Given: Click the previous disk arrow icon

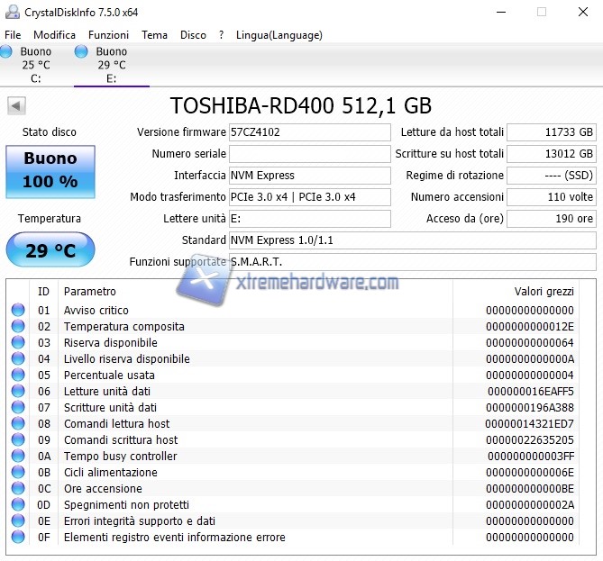Looking at the screenshot, I should [x=16, y=106].
